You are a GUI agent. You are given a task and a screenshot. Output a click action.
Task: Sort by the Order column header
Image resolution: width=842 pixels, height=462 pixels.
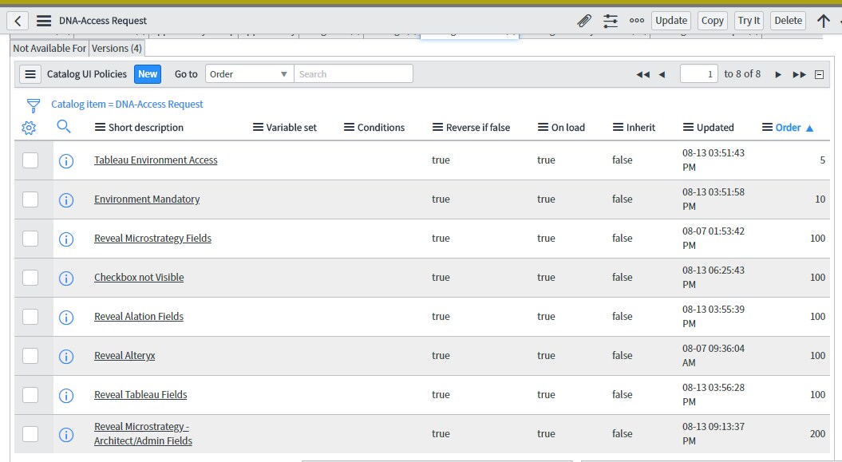pos(788,128)
